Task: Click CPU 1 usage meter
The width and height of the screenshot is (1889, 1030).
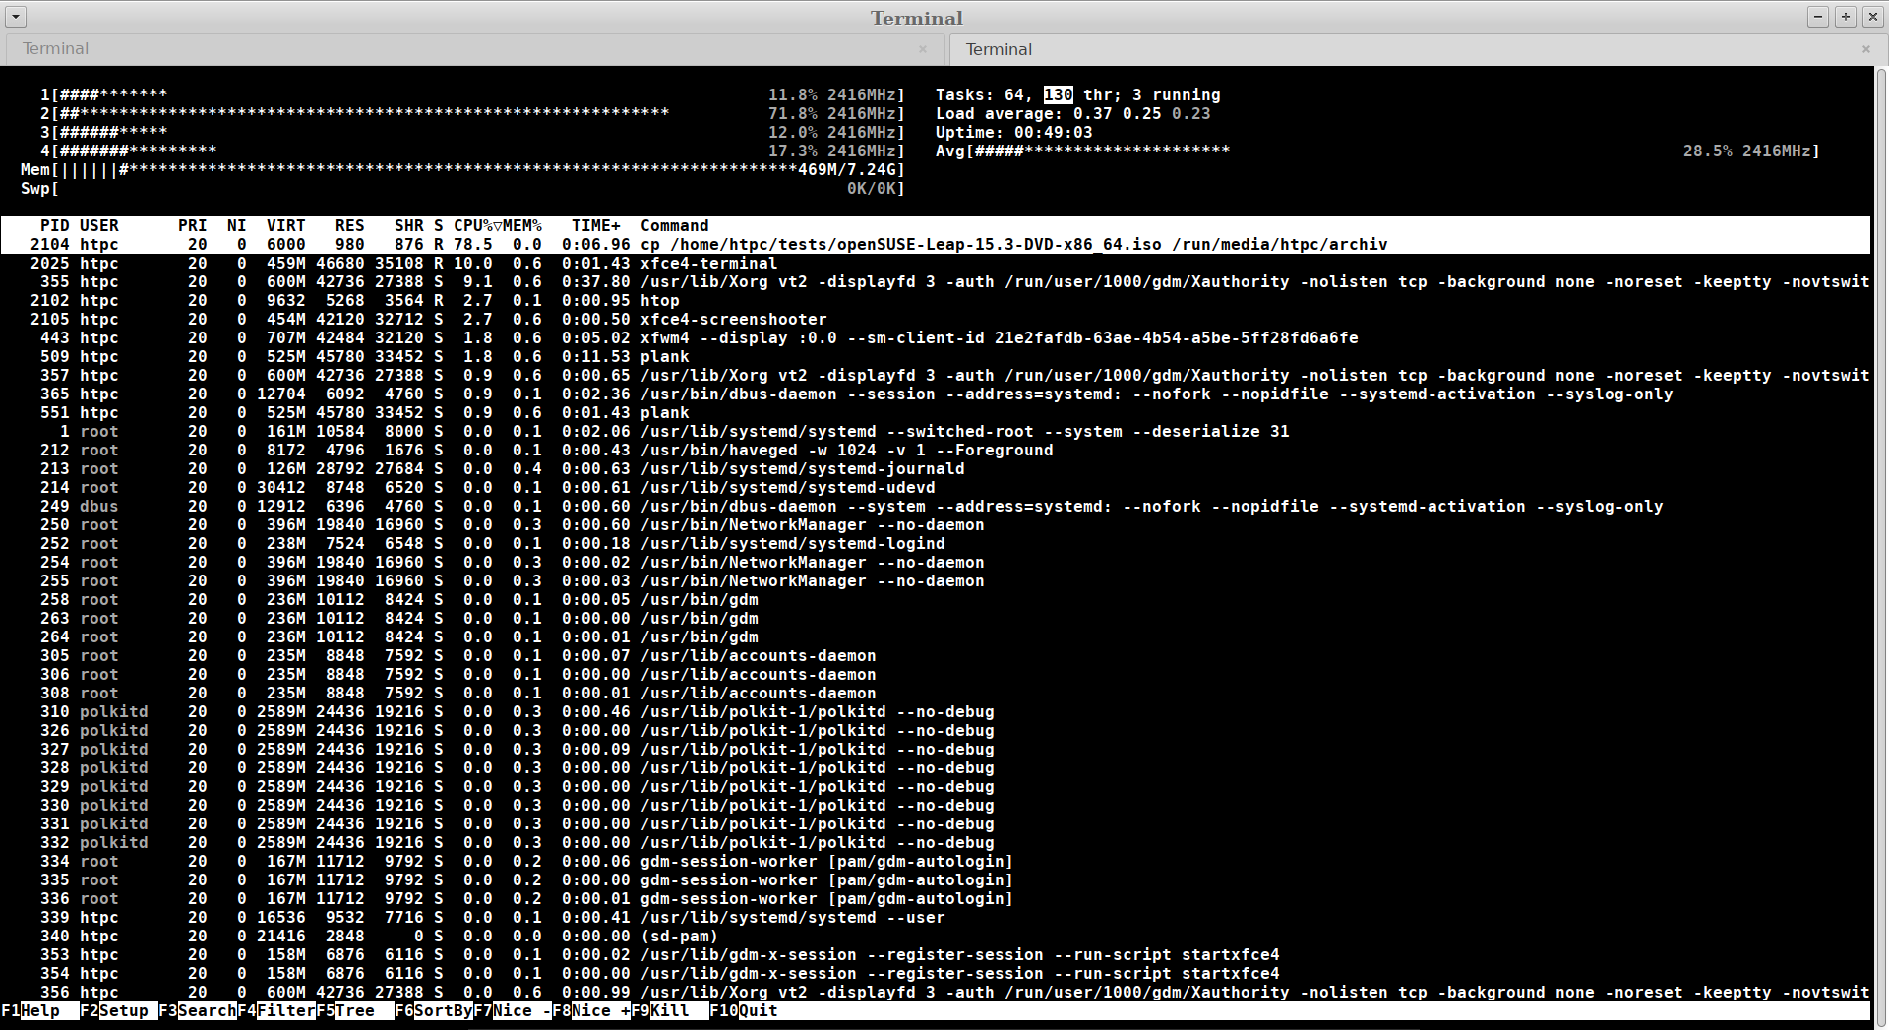Action: (472, 94)
